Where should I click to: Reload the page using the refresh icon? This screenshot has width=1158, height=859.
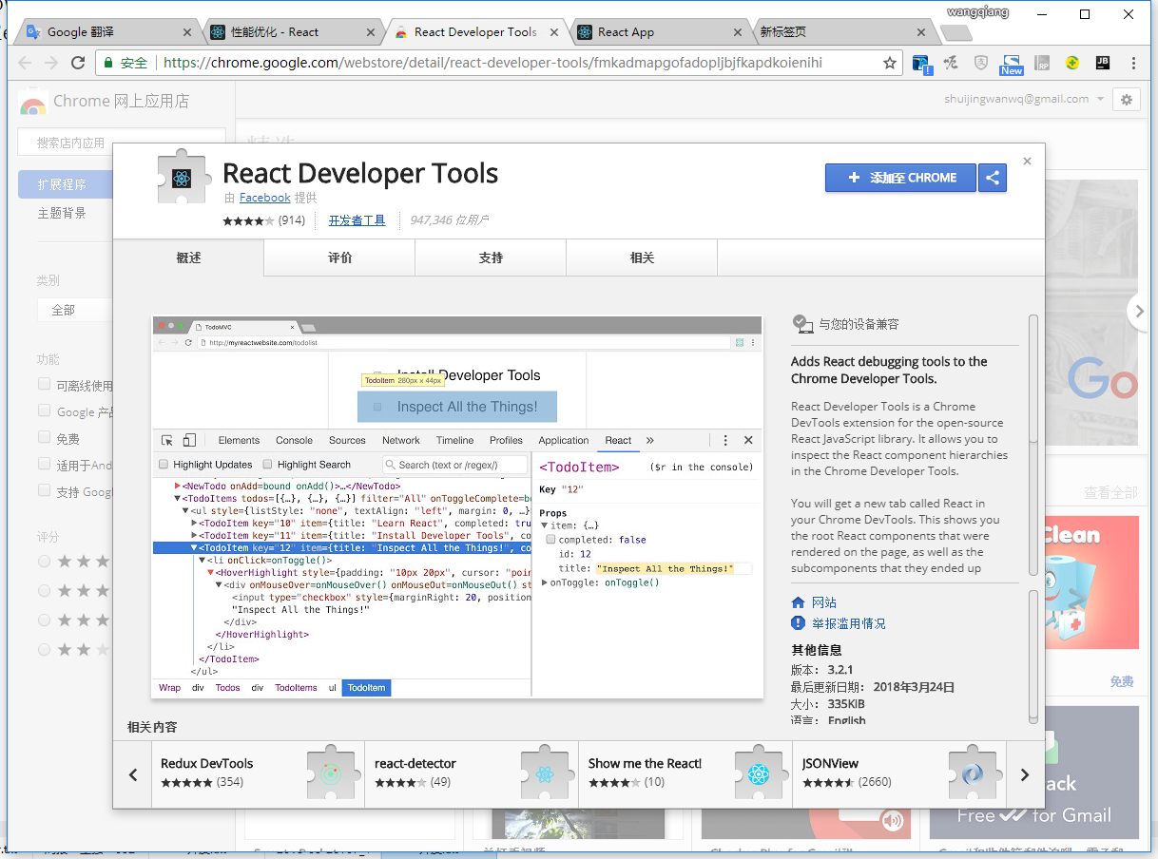(79, 64)
